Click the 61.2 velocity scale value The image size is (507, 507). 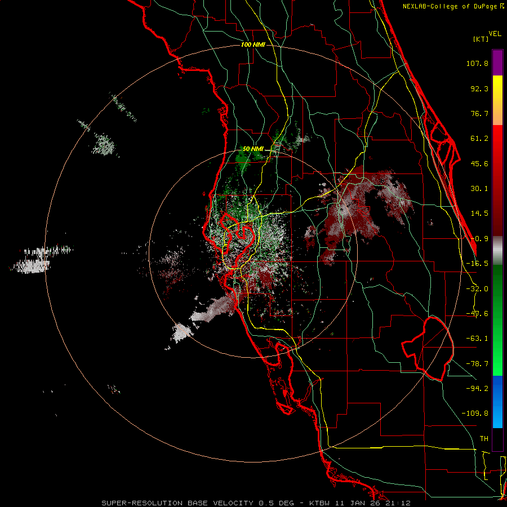pyautogui.click(x=479, y=139)
